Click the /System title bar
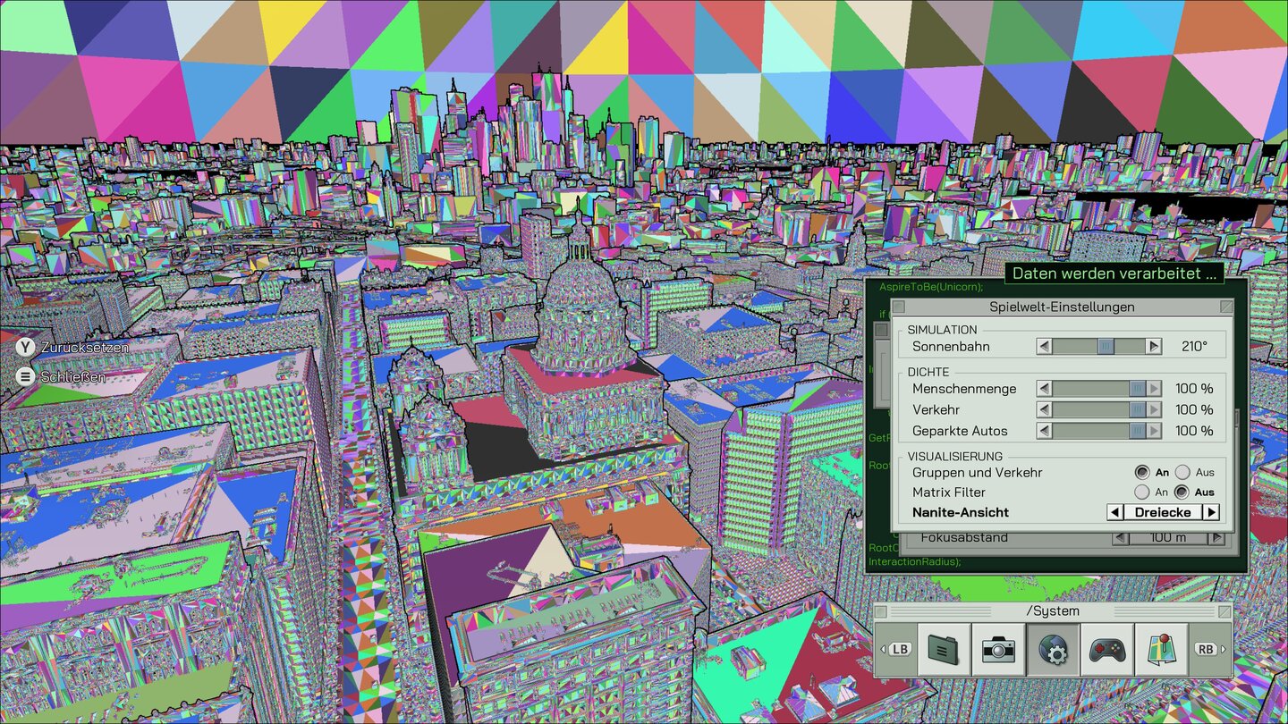Screen dimensions: 1288x724 coord(1052,611)
